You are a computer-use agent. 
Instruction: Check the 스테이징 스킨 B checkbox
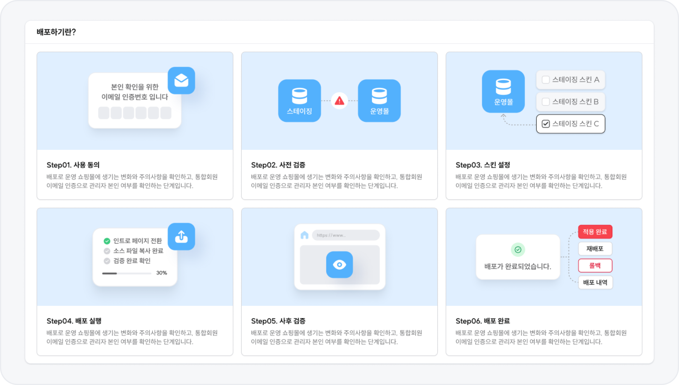coord(546,102)
